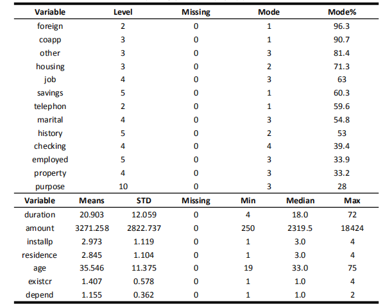The height and width of the screenshot is (304, 385).
Task: Click the 'purpose' level value 10
Action: (123, 187)
